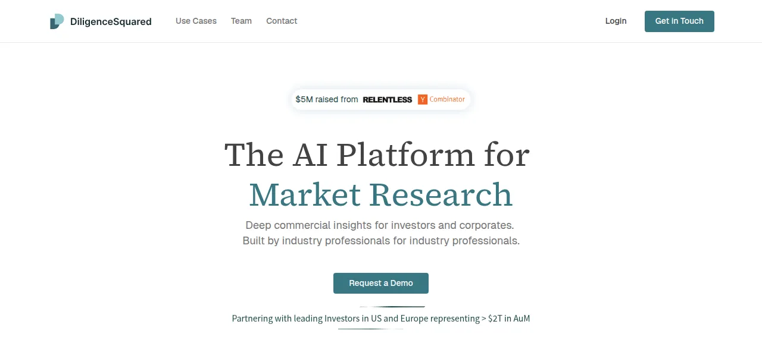762x343 pixels.
Task: Select the teal "Market Research" heading
Action: click(381, 194)
